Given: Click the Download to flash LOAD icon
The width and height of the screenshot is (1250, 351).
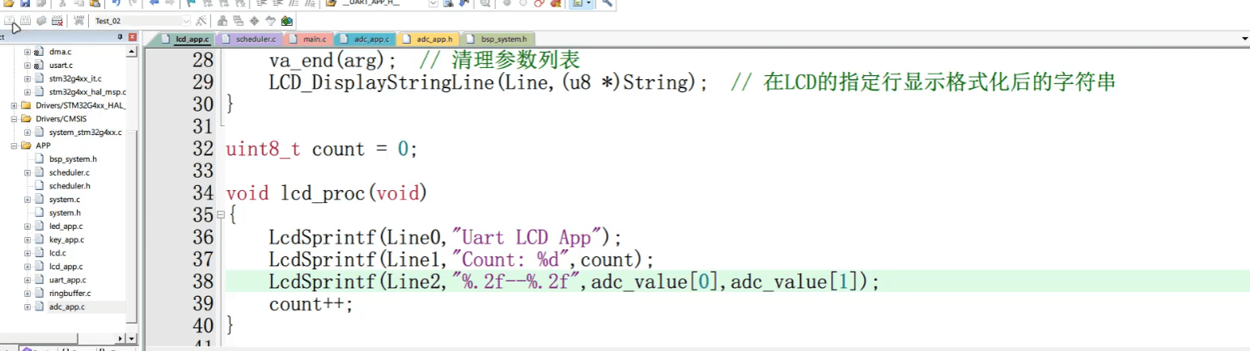Looking at the screenshot, I should 78,20.
